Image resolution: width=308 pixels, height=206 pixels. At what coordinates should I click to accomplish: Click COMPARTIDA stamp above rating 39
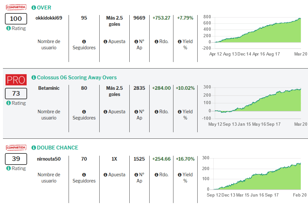click(16, 148)
